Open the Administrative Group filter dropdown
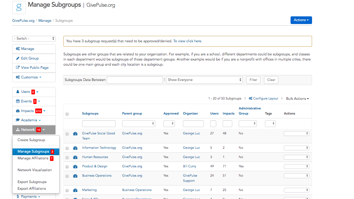 pyautogui.click(x=248, y=123)
